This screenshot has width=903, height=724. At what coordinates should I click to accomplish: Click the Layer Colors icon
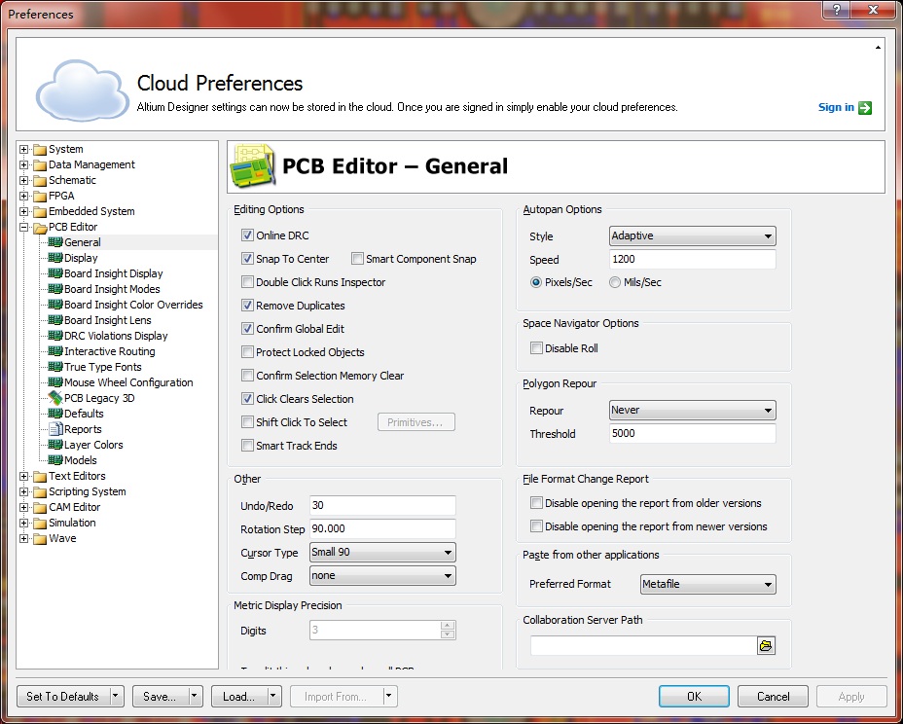[55, 445]
